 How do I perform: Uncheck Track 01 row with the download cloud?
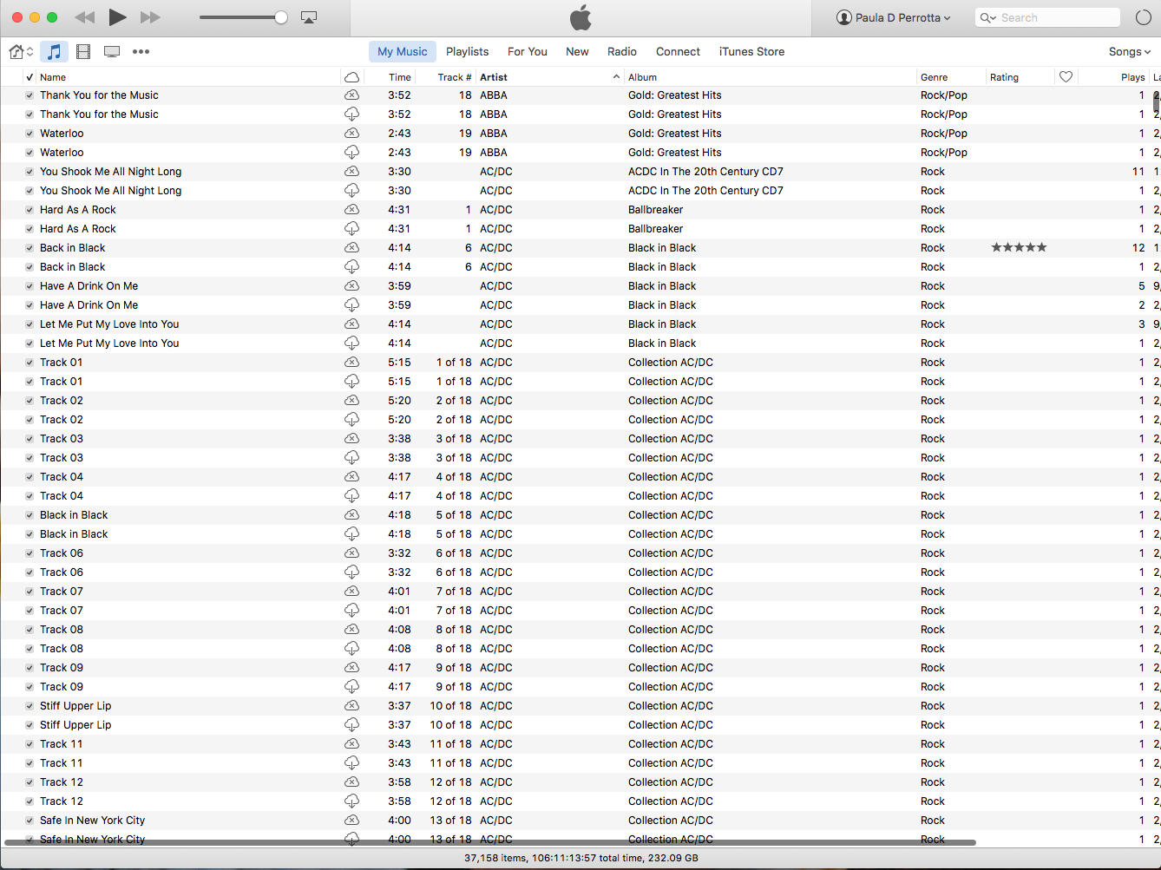coord(30,382)
